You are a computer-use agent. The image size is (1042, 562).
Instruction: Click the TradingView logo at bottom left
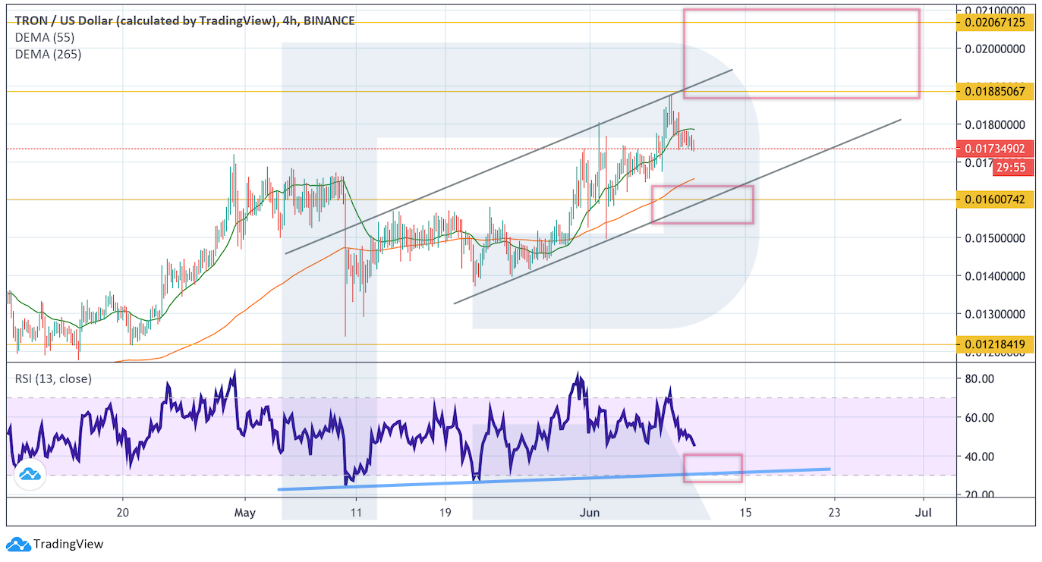click(54, 544)
